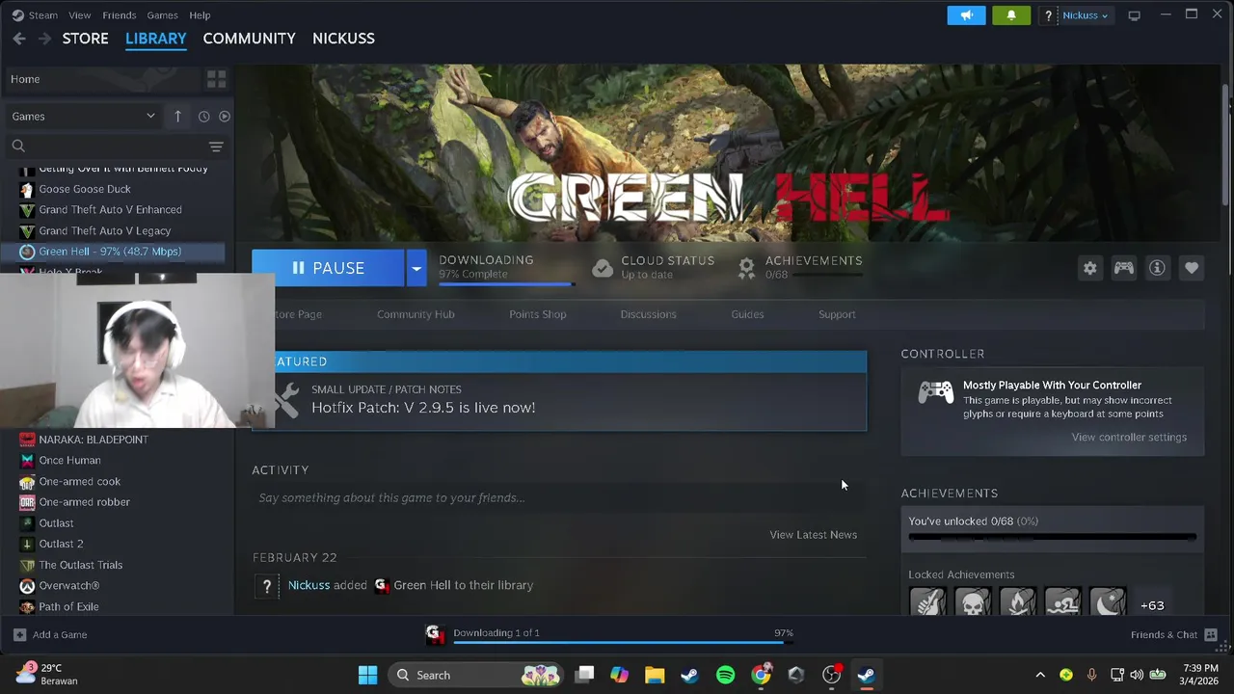Screen dimensions: 1234x694
Task: Click the Steam back navigation arrow
Action: (19, 39)
